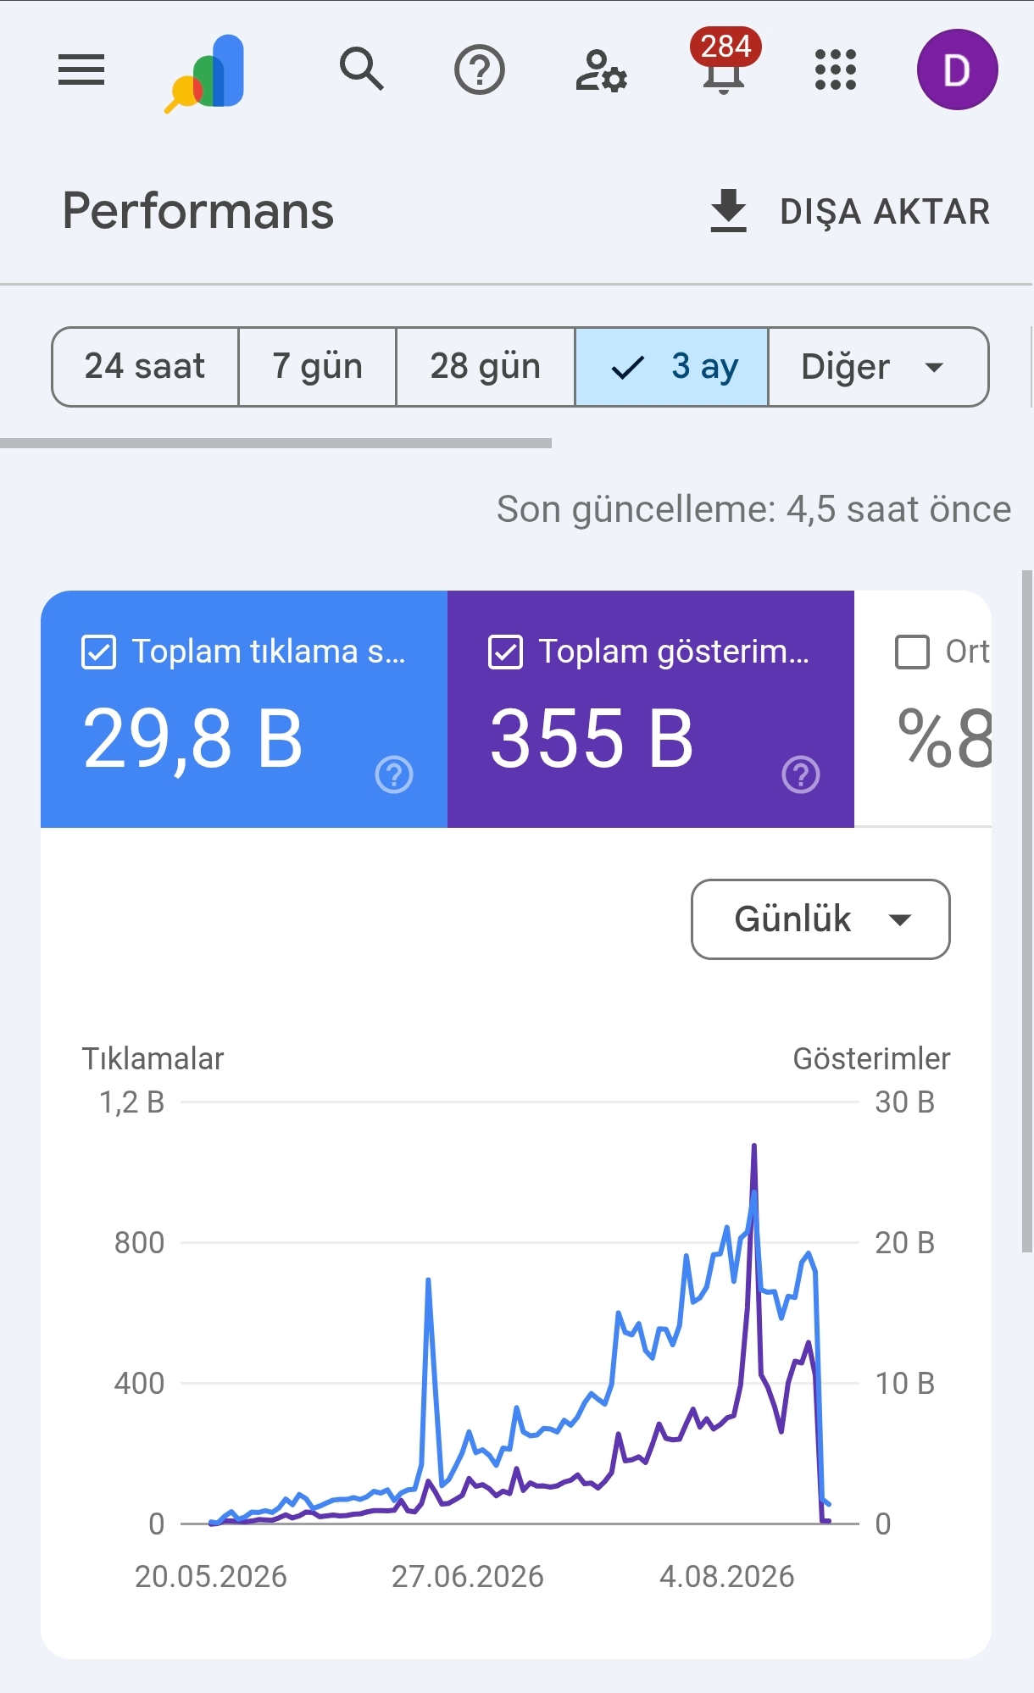
Task: Choose the 24 saat range
Action: (x=145, y=367)
